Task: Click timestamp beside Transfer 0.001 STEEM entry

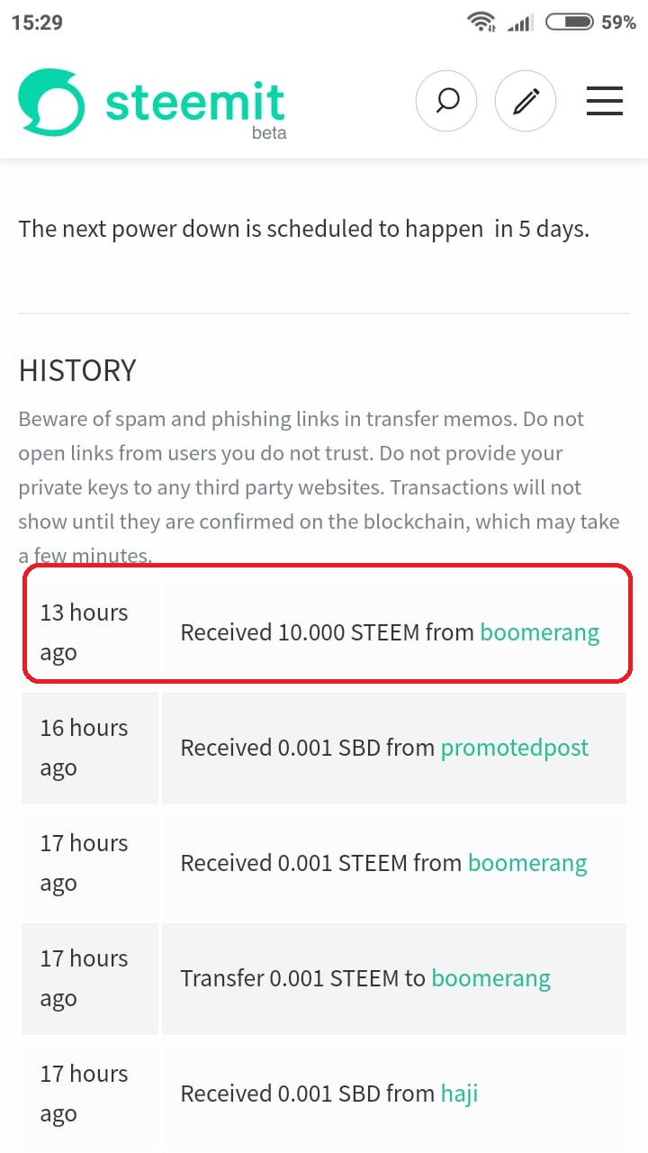Action: pyautogui.click(x=84, y=978)
